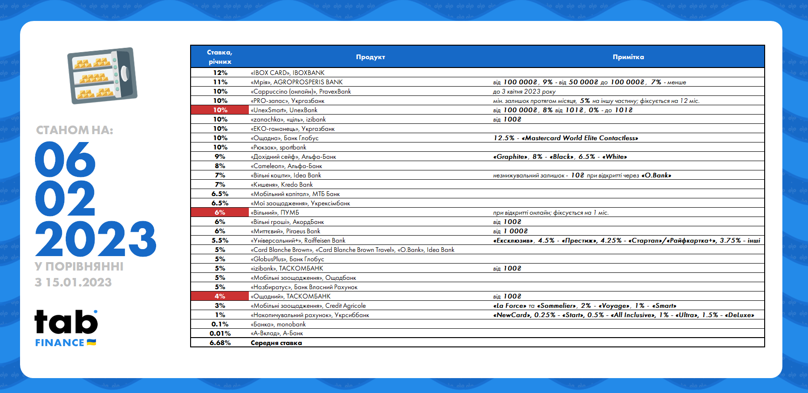The height and width of the screenshot is (393, 808).
Task: Select the «izibank», ТАСКОМБАНК product
Action: pos(287,268)
